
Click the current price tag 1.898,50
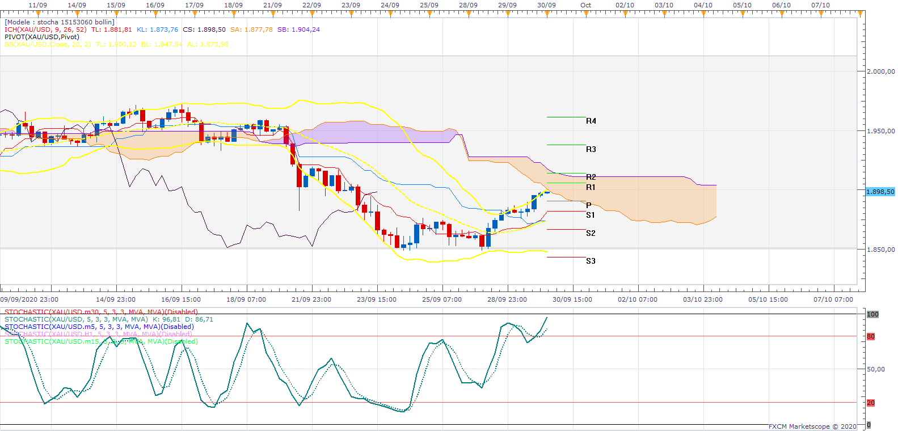click(x=880, y=192)
